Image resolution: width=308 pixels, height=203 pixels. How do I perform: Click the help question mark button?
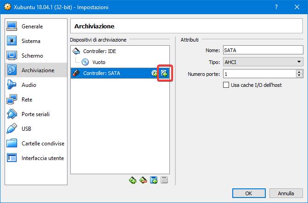coord(276,7)
